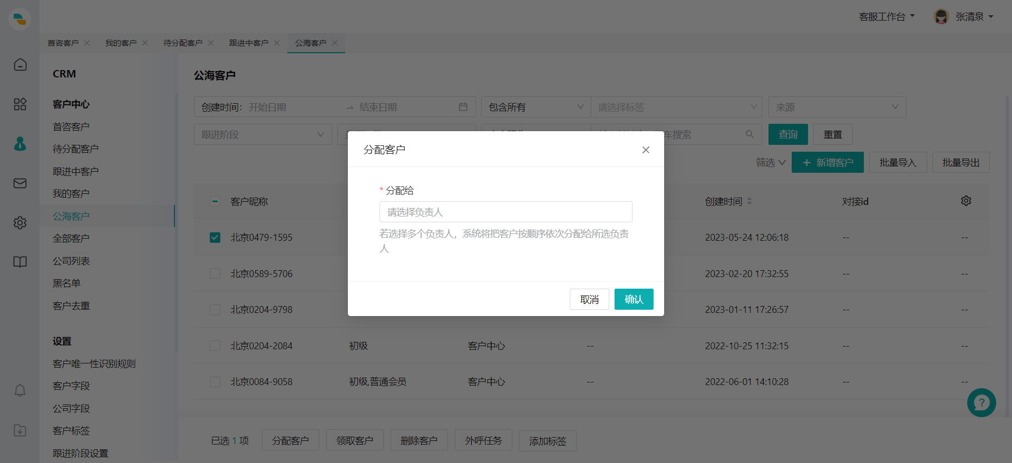Open the 客服工作台 dropdown

click(887, 17)
